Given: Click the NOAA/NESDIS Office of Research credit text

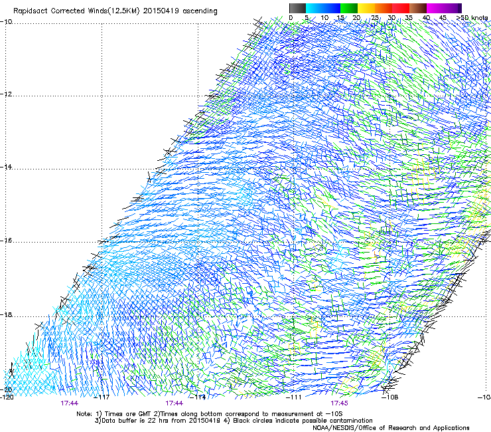Looking at the screenshot, I should click(391, 428).
